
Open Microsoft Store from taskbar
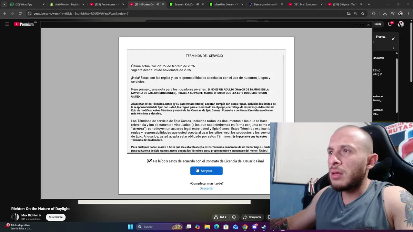tap(226, 227)
